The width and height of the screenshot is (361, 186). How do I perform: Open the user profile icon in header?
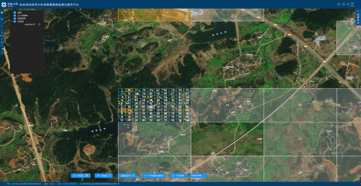coord(348,4)
